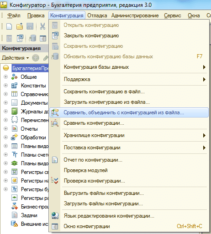The width and height of the screenshot is (211, 234).
Task: Click the Отчеты chart icon in tree
Action: click(15, 129)
